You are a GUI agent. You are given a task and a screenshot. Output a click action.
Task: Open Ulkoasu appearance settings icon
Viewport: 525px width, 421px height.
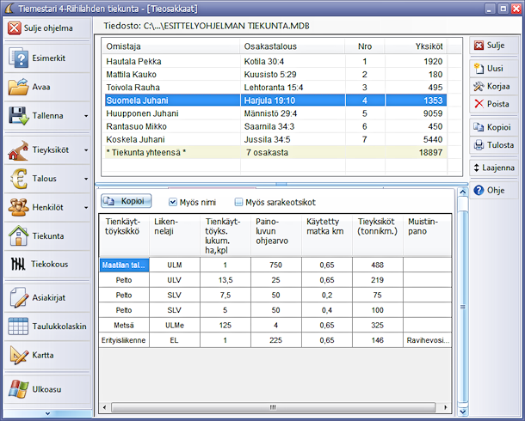pyautogui.click(x=19, y=389)
